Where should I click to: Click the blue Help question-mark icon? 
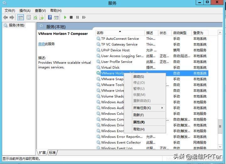coord(50,18)
